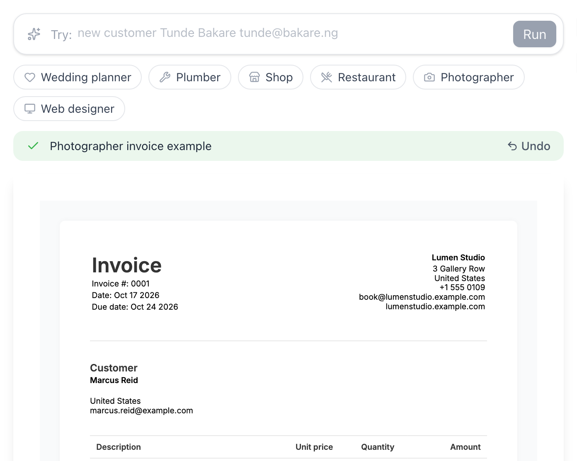The width and height of the screenshot is (577, 461).
Task: Click the green checkmark in the status banner
Action: point(33,146)
